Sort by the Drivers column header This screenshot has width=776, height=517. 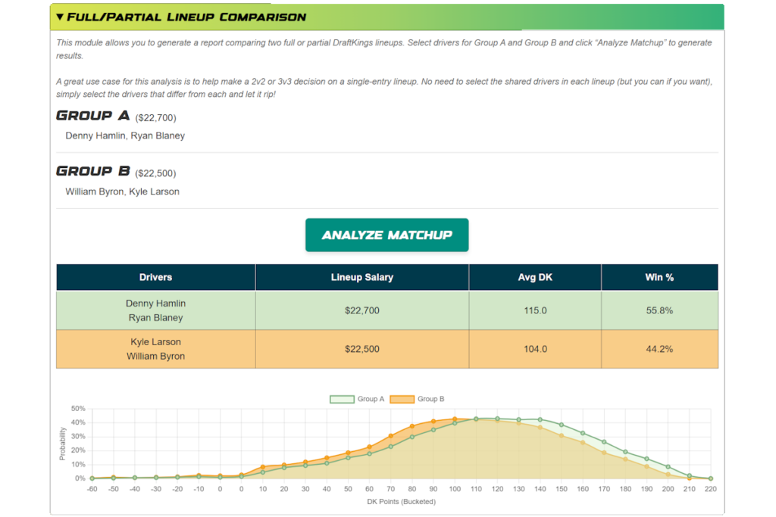point(155,277)
